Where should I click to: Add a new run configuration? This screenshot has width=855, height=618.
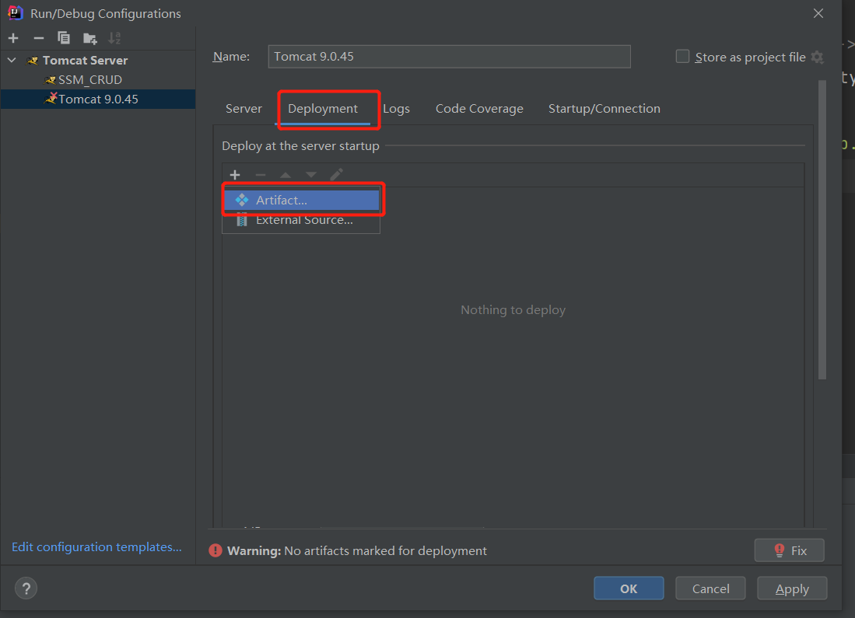(x=14, y=38)
